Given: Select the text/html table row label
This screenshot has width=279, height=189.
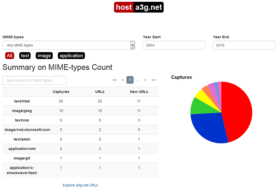Looking at the screenshot, I should (22, 101).
